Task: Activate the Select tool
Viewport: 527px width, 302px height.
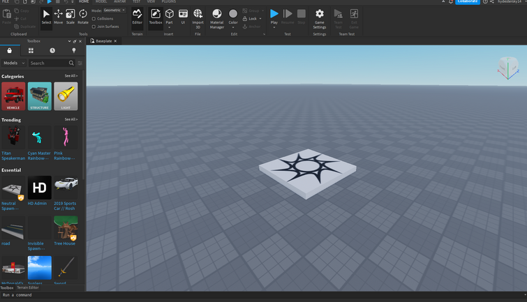Action: pos(46,17)
